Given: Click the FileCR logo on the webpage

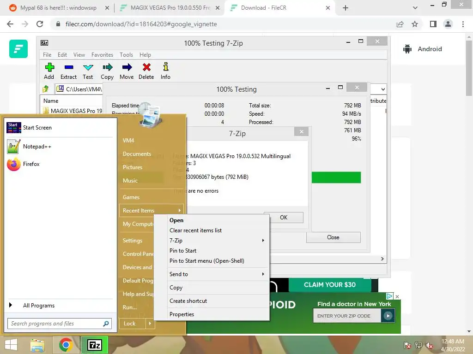Looking at the screenshot, I should [18, 49].
